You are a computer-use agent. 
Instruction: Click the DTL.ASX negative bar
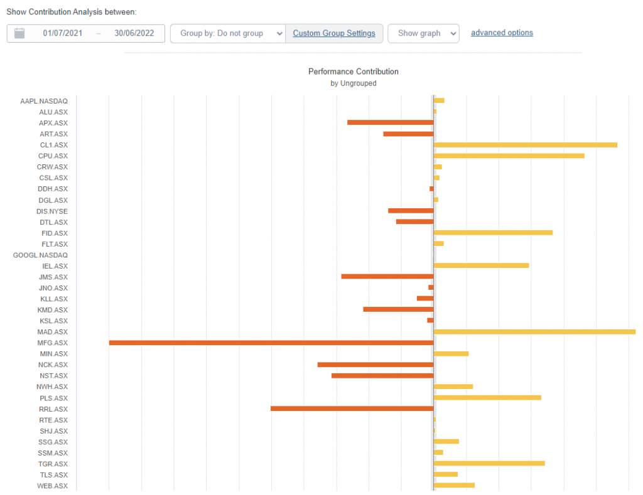point(414,221)
